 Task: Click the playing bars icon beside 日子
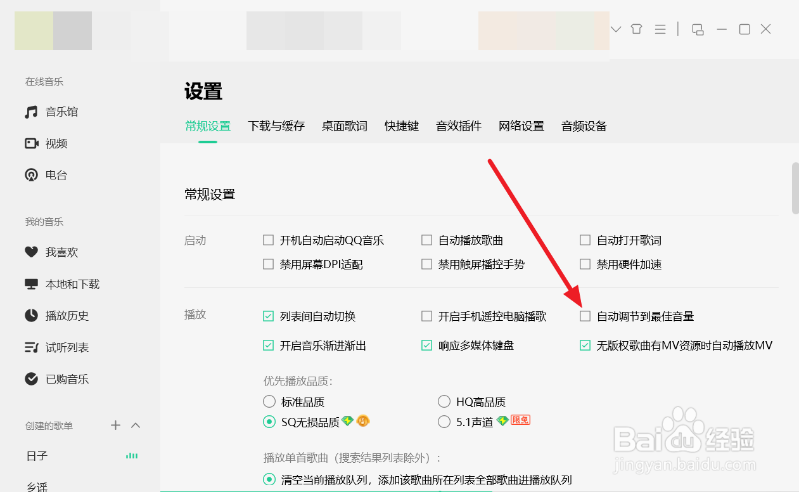[132, 456]
